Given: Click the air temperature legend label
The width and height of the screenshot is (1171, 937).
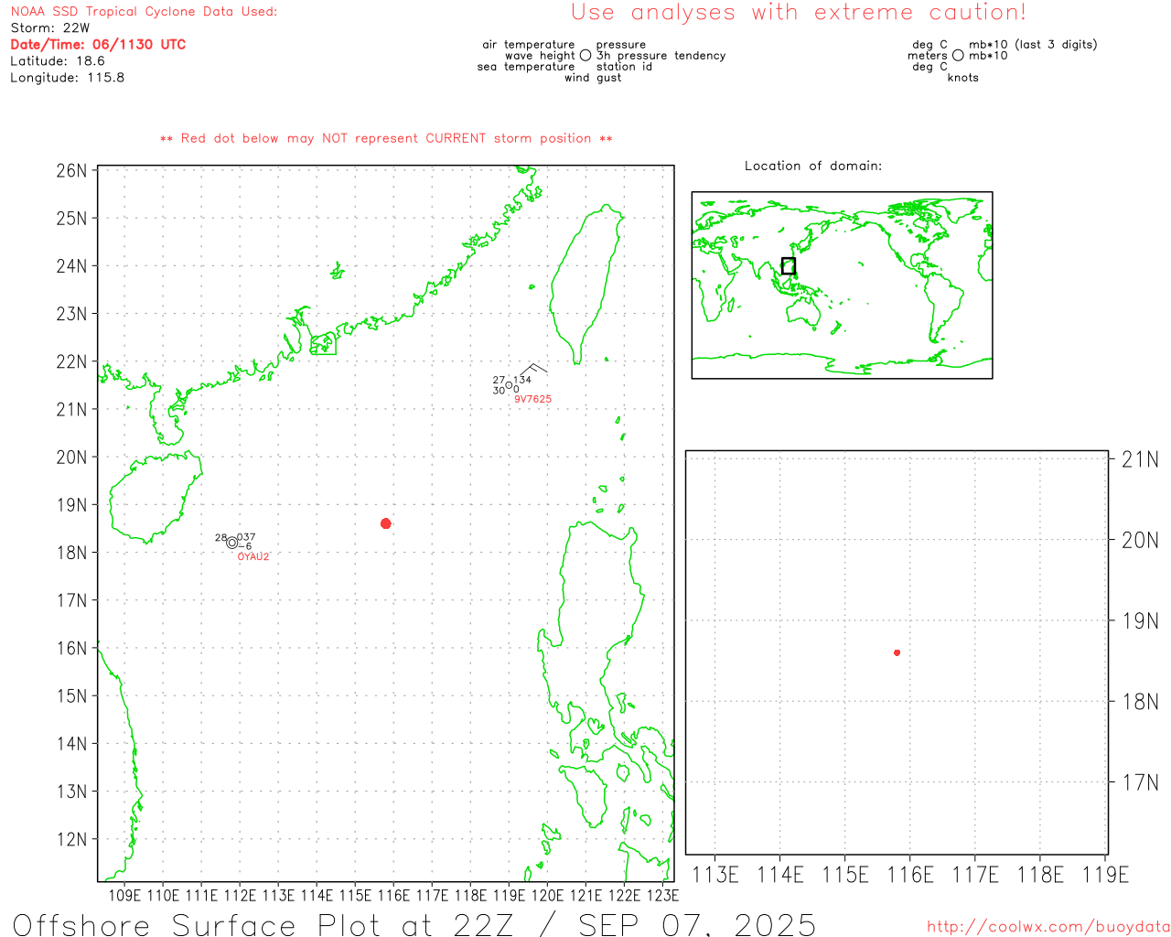Looking at the screenshot, I should click(x=529, y=44).
